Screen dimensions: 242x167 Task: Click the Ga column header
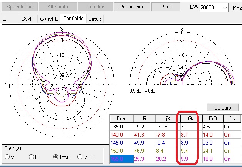[192, 118]
